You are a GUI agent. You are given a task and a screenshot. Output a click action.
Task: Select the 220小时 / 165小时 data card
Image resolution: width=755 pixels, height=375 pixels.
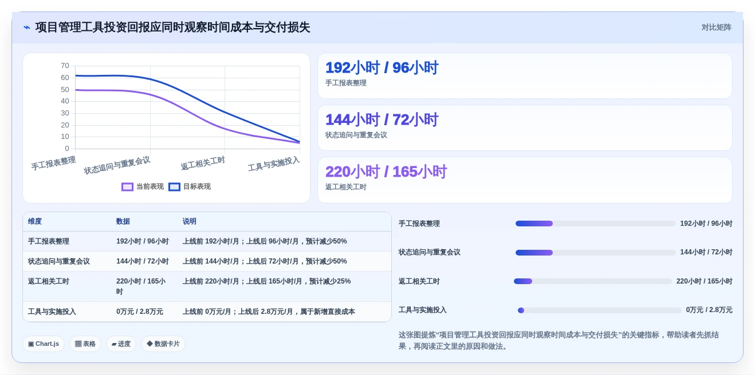(x=525, y=180)
